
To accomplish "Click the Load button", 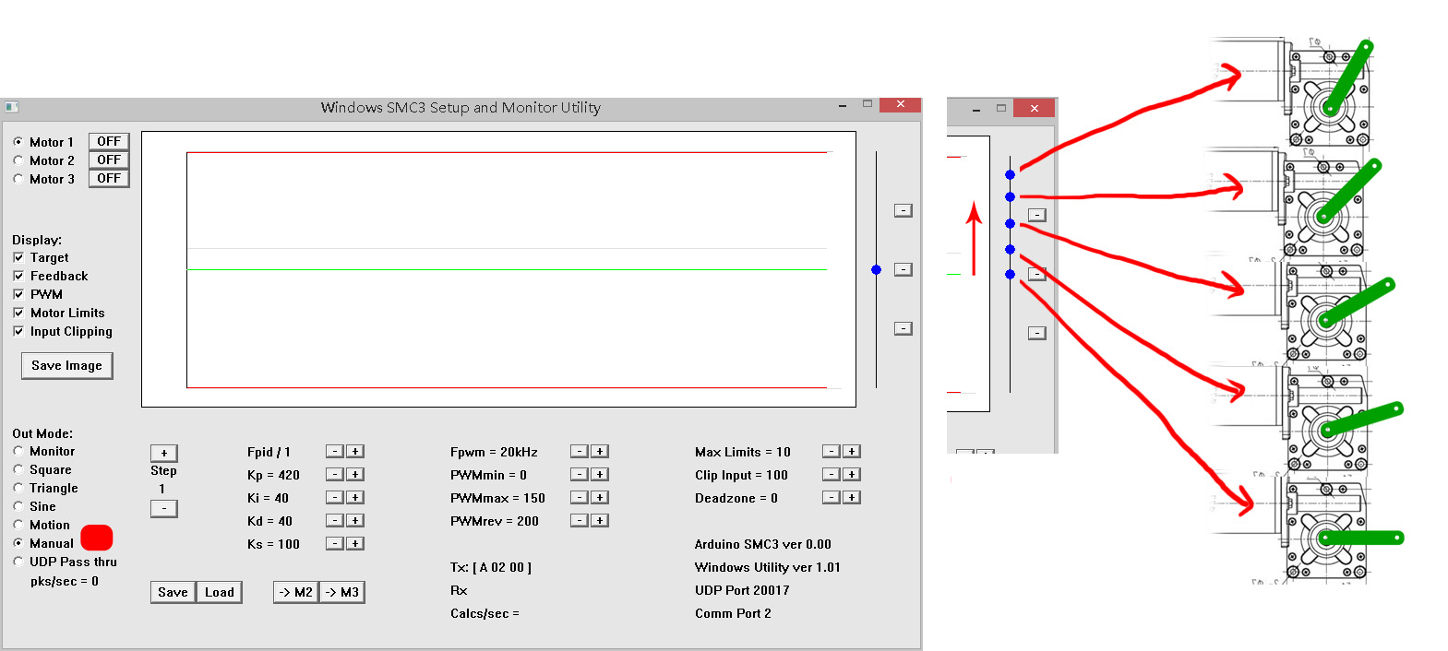I will tap(219, 592).
